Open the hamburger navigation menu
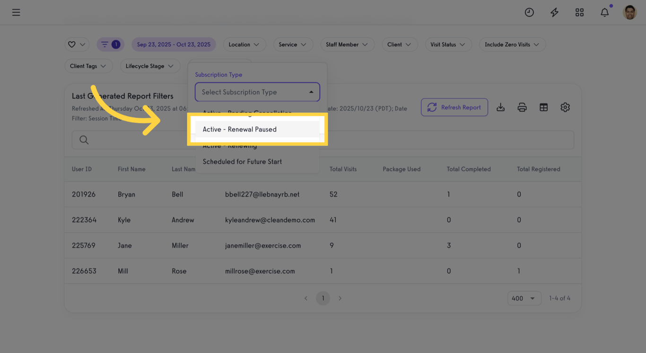The width and height of the screenshot is (646, 353). 16,12
